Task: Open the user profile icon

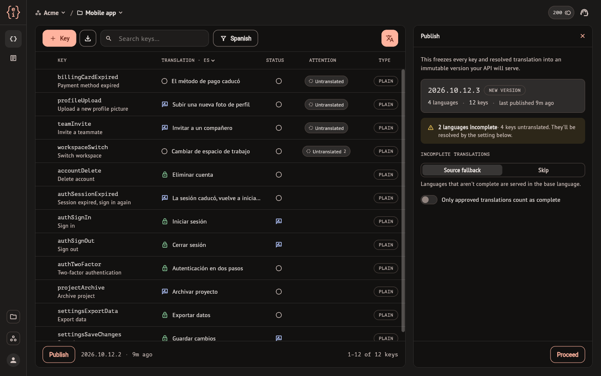Action: pos(13,360)
